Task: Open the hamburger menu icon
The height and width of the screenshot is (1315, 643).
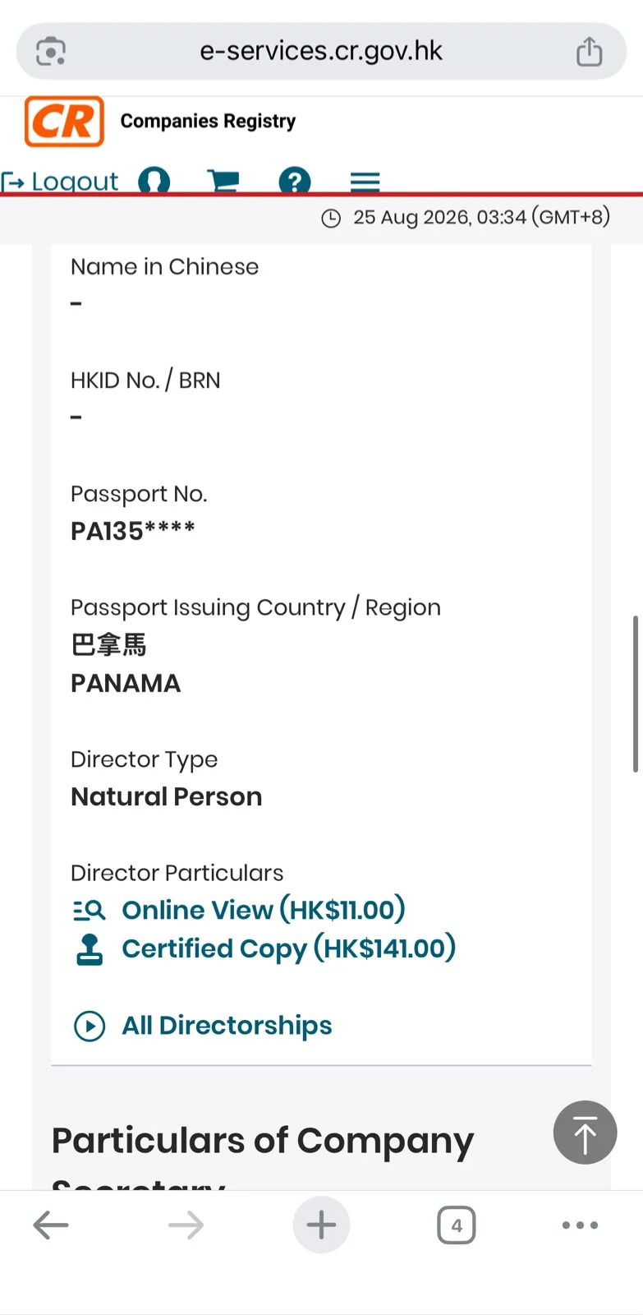Action: click(365, 181)
